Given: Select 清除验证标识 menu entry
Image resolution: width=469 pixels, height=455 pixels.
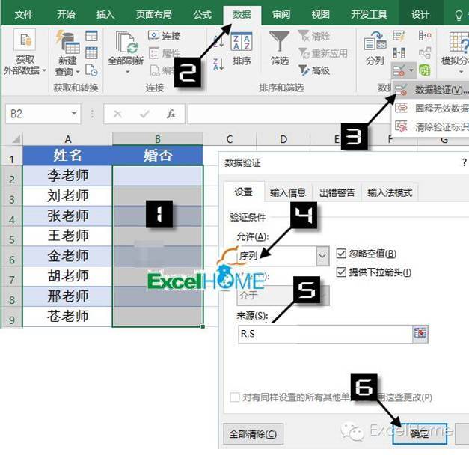Looking at the screenshot, I should pyautogui.click(x=431, y=126).
